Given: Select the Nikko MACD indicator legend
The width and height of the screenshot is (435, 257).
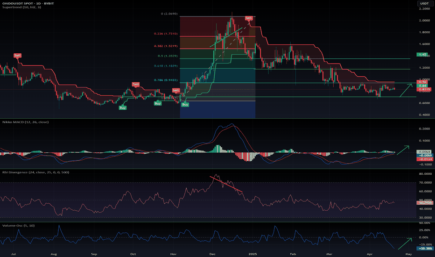Looking at the screenshot, I should click(25, 122).
